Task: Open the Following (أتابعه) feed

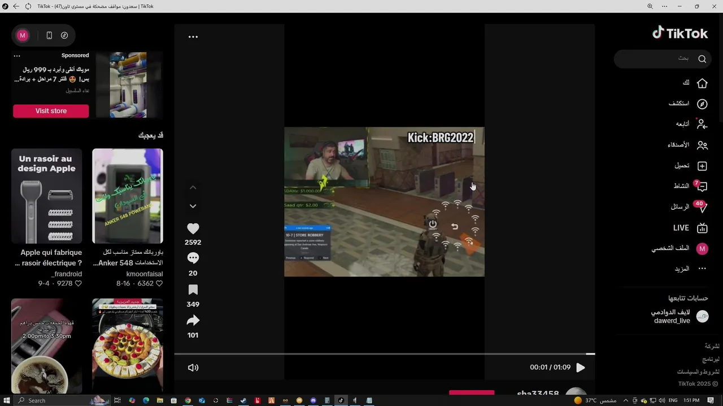Action: point(691,124)
